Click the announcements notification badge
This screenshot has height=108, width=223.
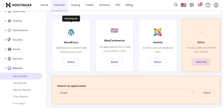click(201, 4)
